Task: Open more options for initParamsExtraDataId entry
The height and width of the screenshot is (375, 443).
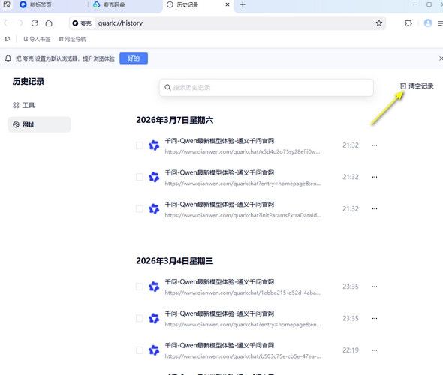Action: 375,209
